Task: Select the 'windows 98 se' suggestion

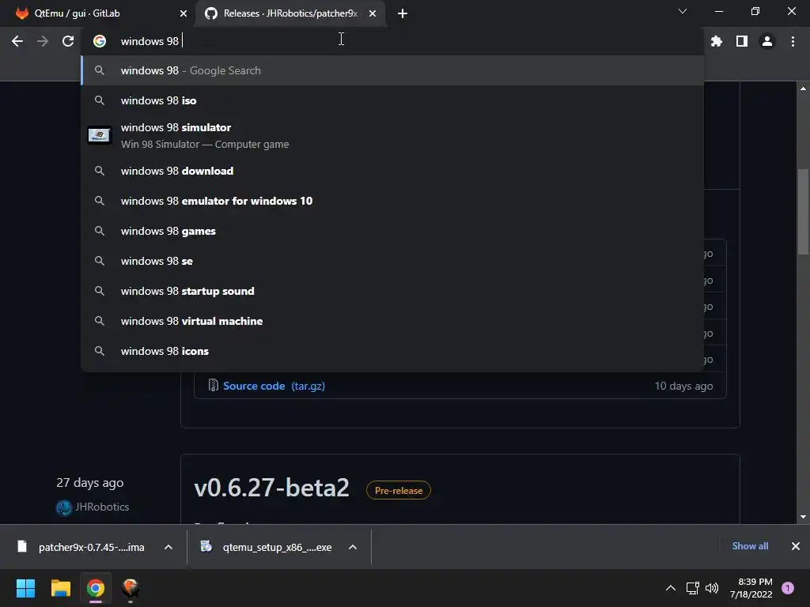Action: pyautogui.click(x=392, y=261)
